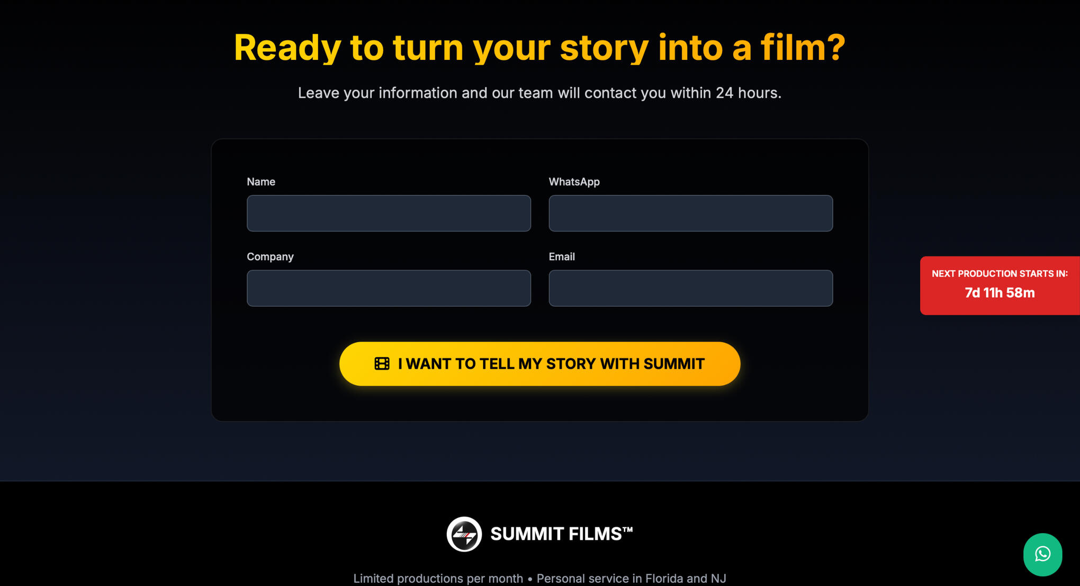
Task: Open the green WhatsApp chat bubble
Action: point(1042,554)
